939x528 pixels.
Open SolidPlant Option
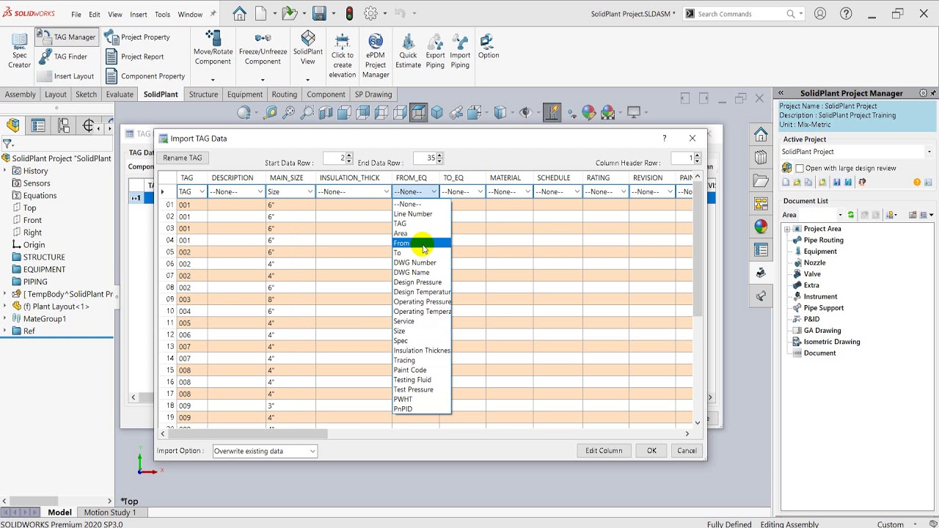point(489,47)
